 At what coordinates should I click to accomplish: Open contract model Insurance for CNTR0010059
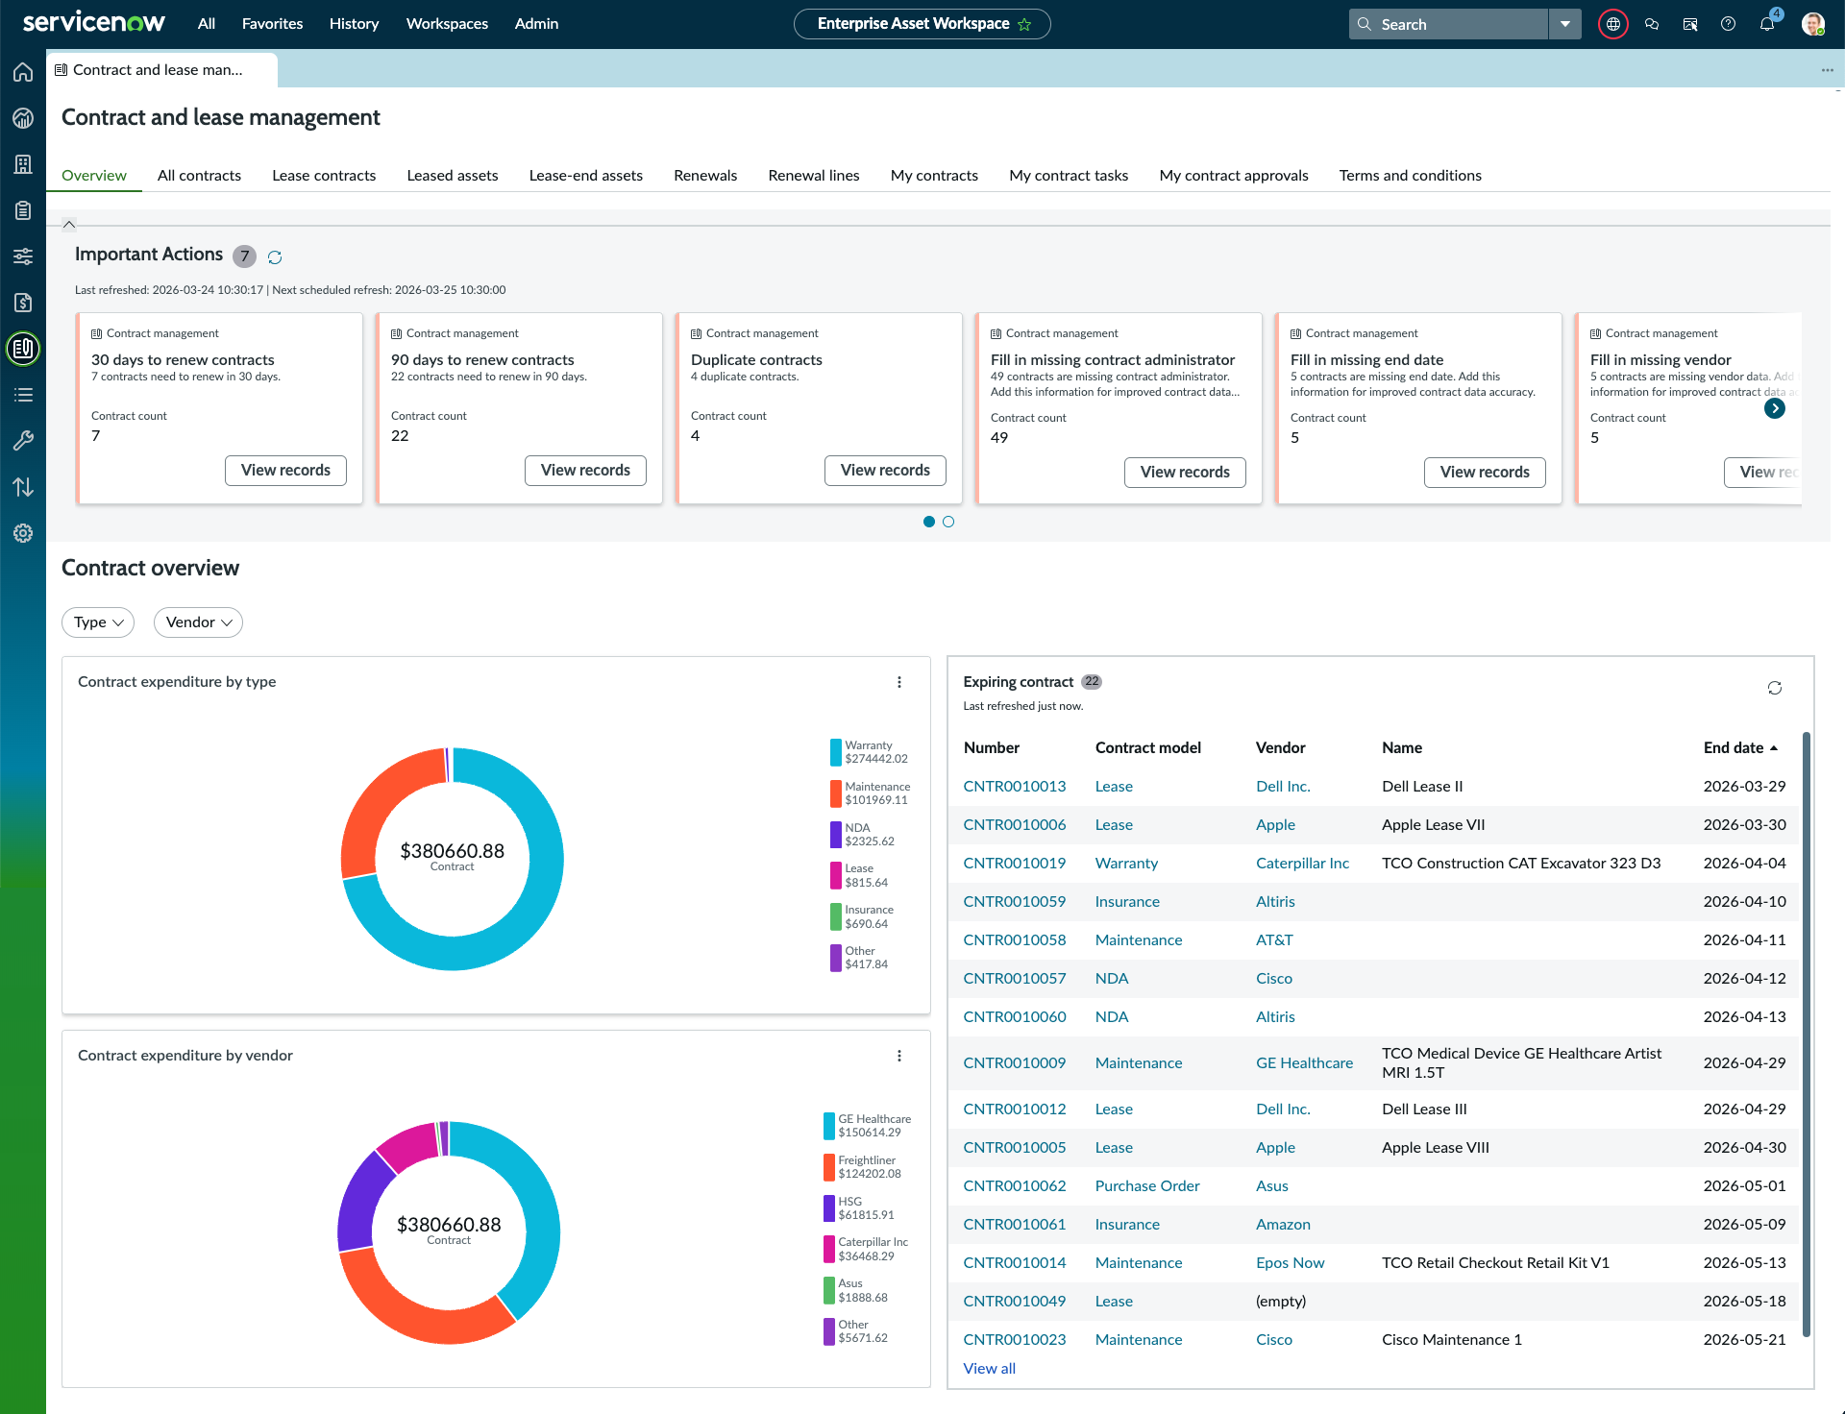coord(1127,901)
